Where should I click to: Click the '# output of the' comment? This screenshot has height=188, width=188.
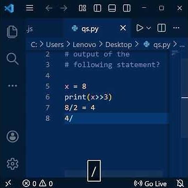click(97, 54)
